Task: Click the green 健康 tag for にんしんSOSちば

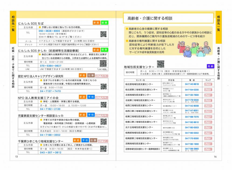Action: pyautogui.click(x=105, y=23)
